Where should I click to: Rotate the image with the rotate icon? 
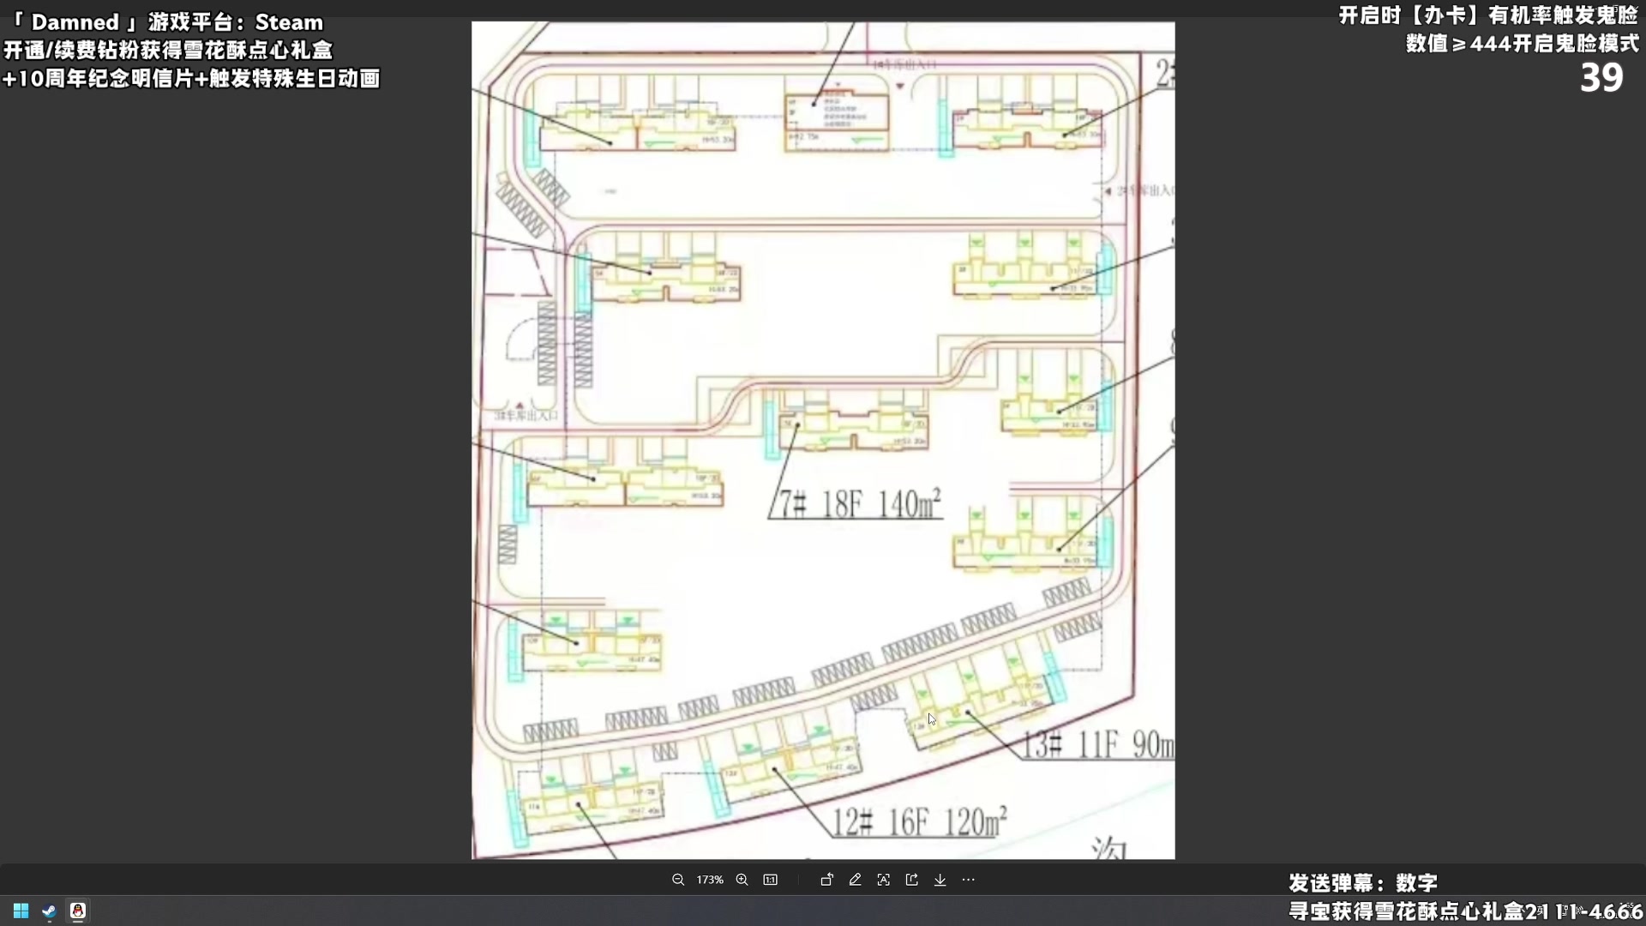click(x=826, y=880)
